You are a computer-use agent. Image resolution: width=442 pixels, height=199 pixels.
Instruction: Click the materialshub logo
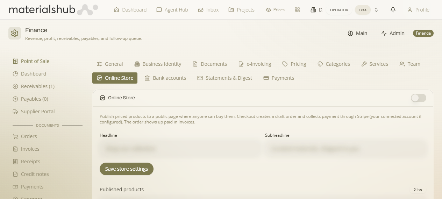coord(53,9)
